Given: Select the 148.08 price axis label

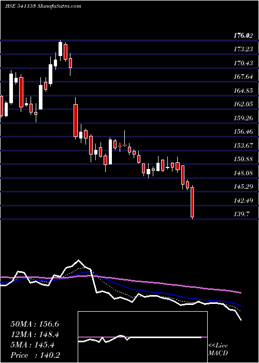Looking at the screenshot, I should tap(243, 173).
